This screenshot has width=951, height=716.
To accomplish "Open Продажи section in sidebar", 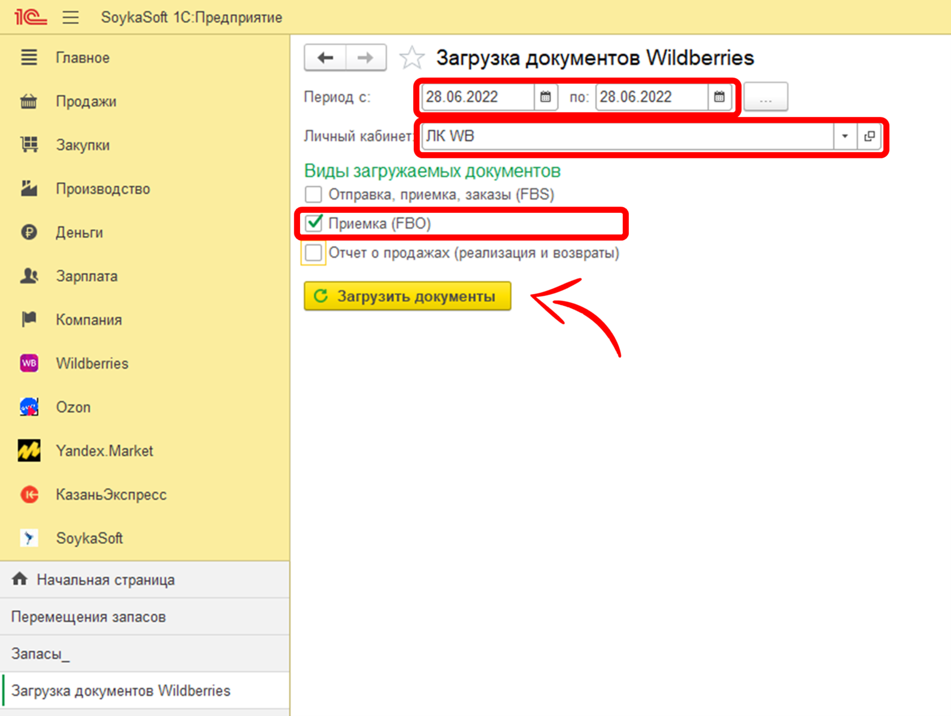I will [86, 101].
